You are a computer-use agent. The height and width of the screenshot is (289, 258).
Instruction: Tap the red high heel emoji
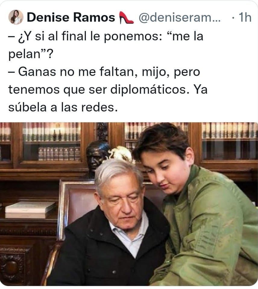(126, 17)
